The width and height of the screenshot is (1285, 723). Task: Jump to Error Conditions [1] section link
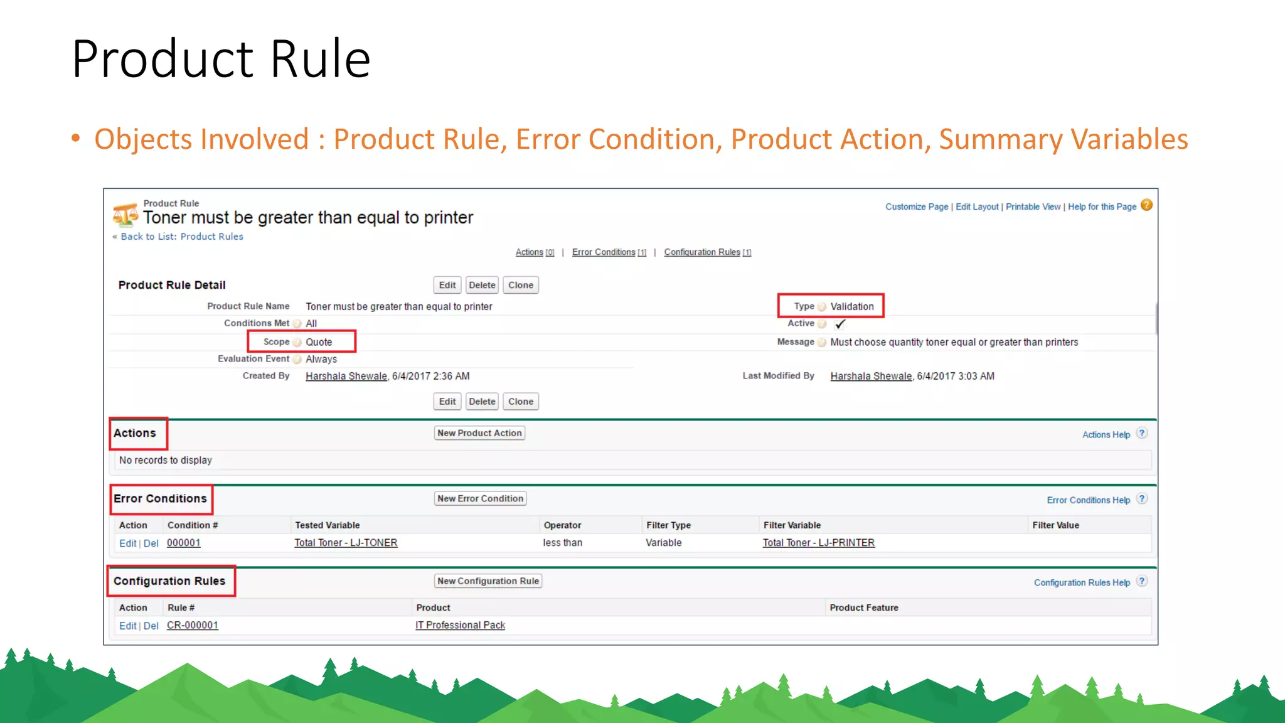[609, 252]
